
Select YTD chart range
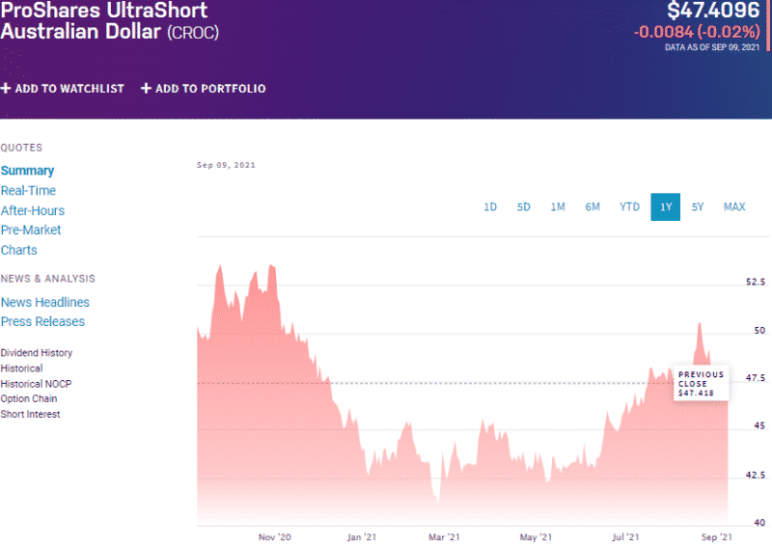(x=629, y=207)
